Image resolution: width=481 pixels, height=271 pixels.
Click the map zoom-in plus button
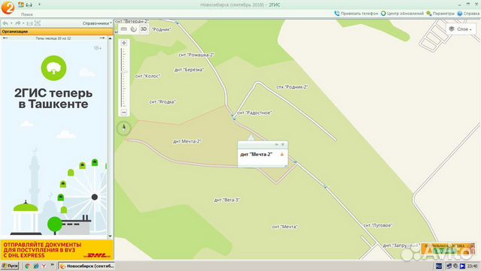(x=124, y=43)
